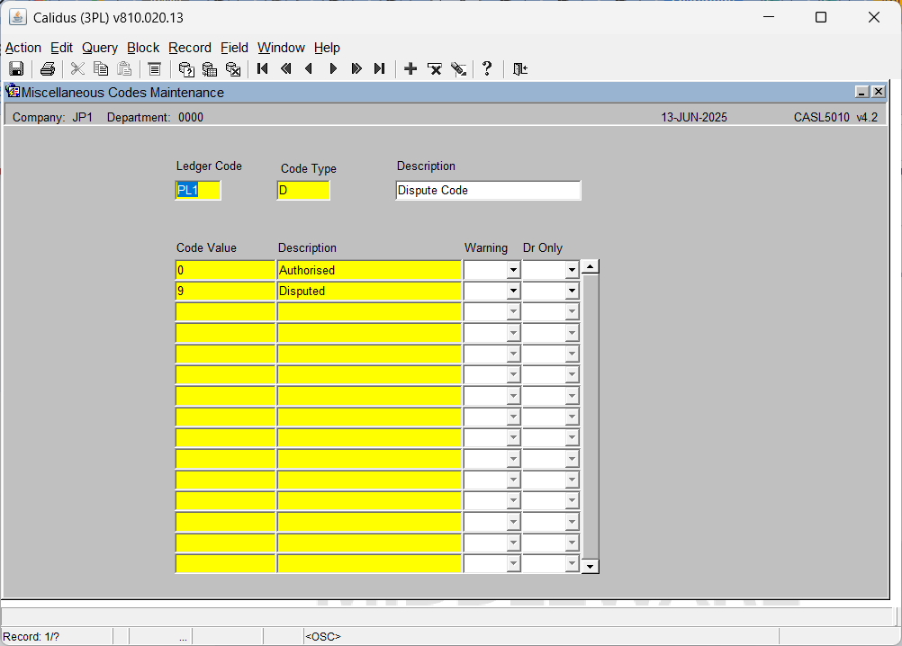
Task: Click the Description field showing Dispute Code
Action: click(x=489, y=190)
